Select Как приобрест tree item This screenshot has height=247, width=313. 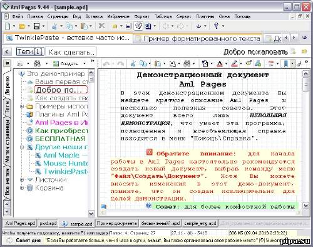point(61,130)
